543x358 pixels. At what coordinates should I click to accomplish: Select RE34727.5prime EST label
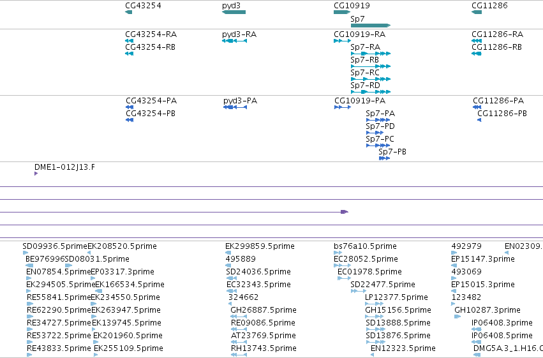coord(59,323)
